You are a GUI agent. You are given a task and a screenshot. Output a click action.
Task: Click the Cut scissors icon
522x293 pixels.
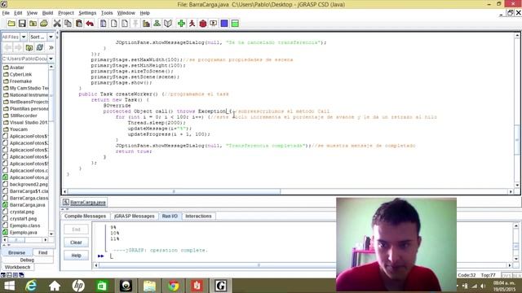[57, 24]
